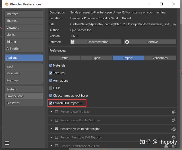Toggle Object name as root bone

tap(51, 96)
